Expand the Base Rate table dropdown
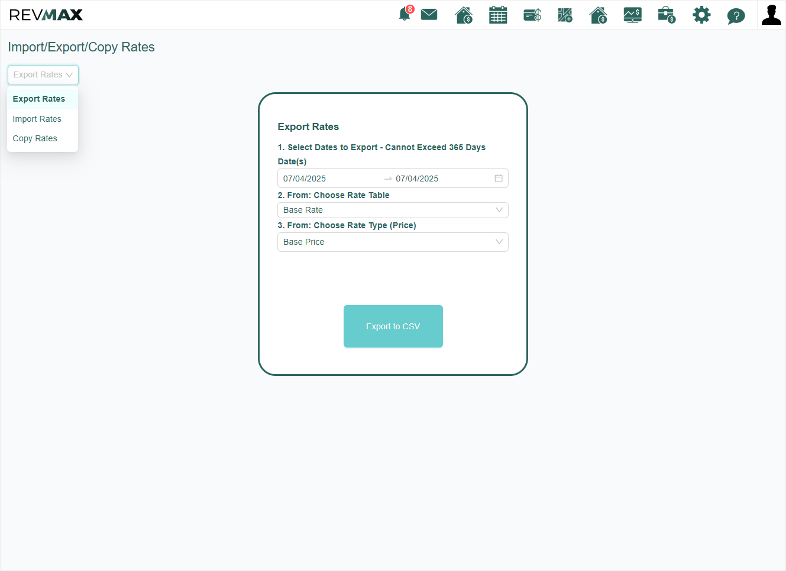Image resolution: width=786 pixels, height=571 pixels. pos(393,210)
